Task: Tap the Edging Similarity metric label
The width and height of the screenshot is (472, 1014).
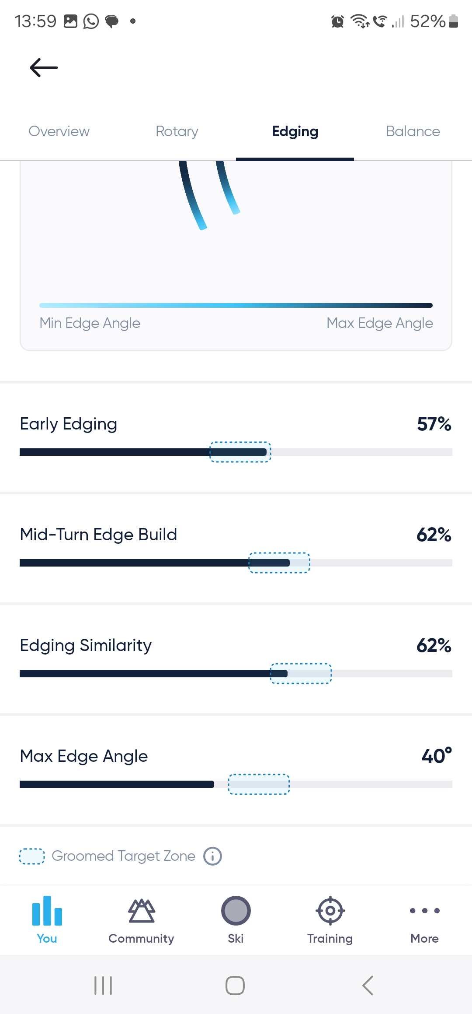Action: (x=86, y=645)
